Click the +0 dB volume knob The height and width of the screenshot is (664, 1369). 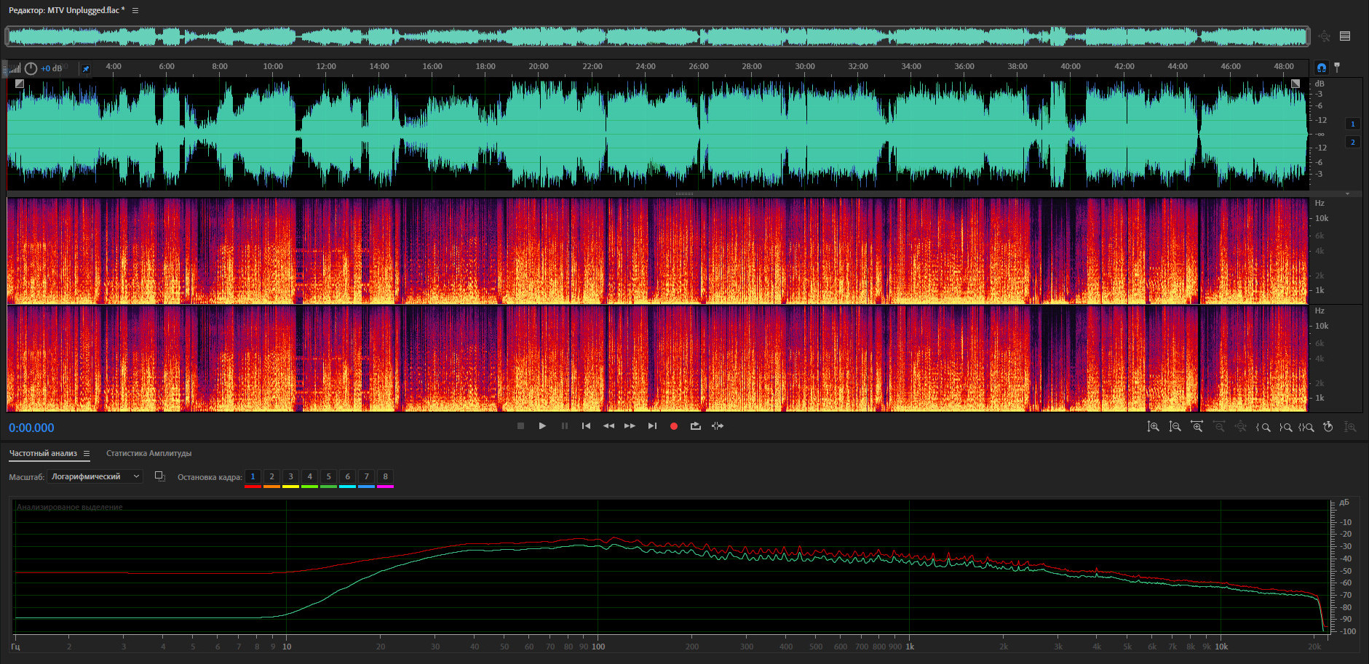coord(31,68)
